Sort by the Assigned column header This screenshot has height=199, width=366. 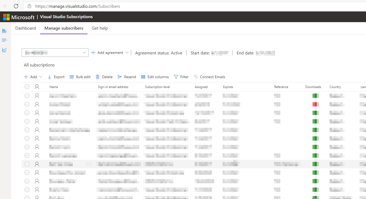tap(201, 87)
